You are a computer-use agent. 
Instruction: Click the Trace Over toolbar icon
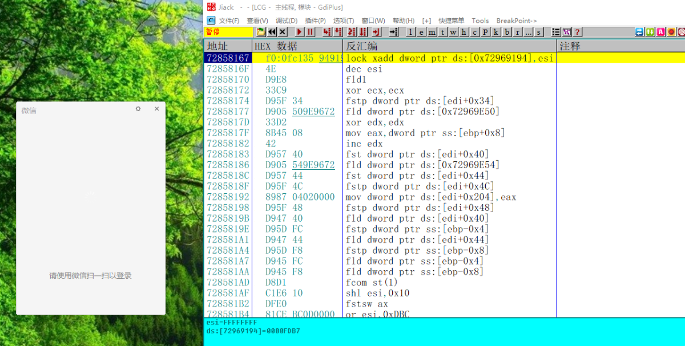point(362,32)
